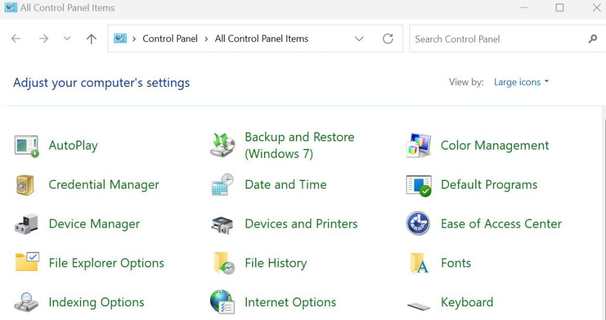Screen dimensions: 606x320
Task: Open the Device Manager icon
Action: pyautogui.click(x=27, y=224)
